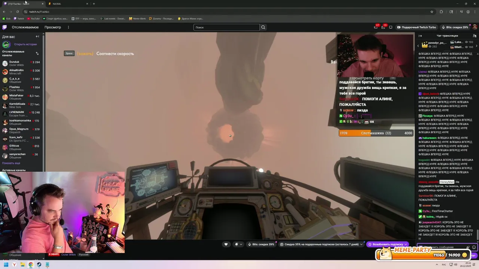Image resolution: width=479 pixels, height=269 pixels.
Task: Open the speech-bubble icon in the Twitch header
Action: 391,27
